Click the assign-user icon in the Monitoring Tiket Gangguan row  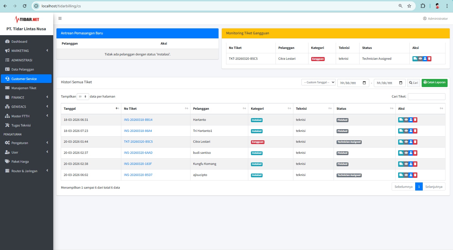[425, 59]
